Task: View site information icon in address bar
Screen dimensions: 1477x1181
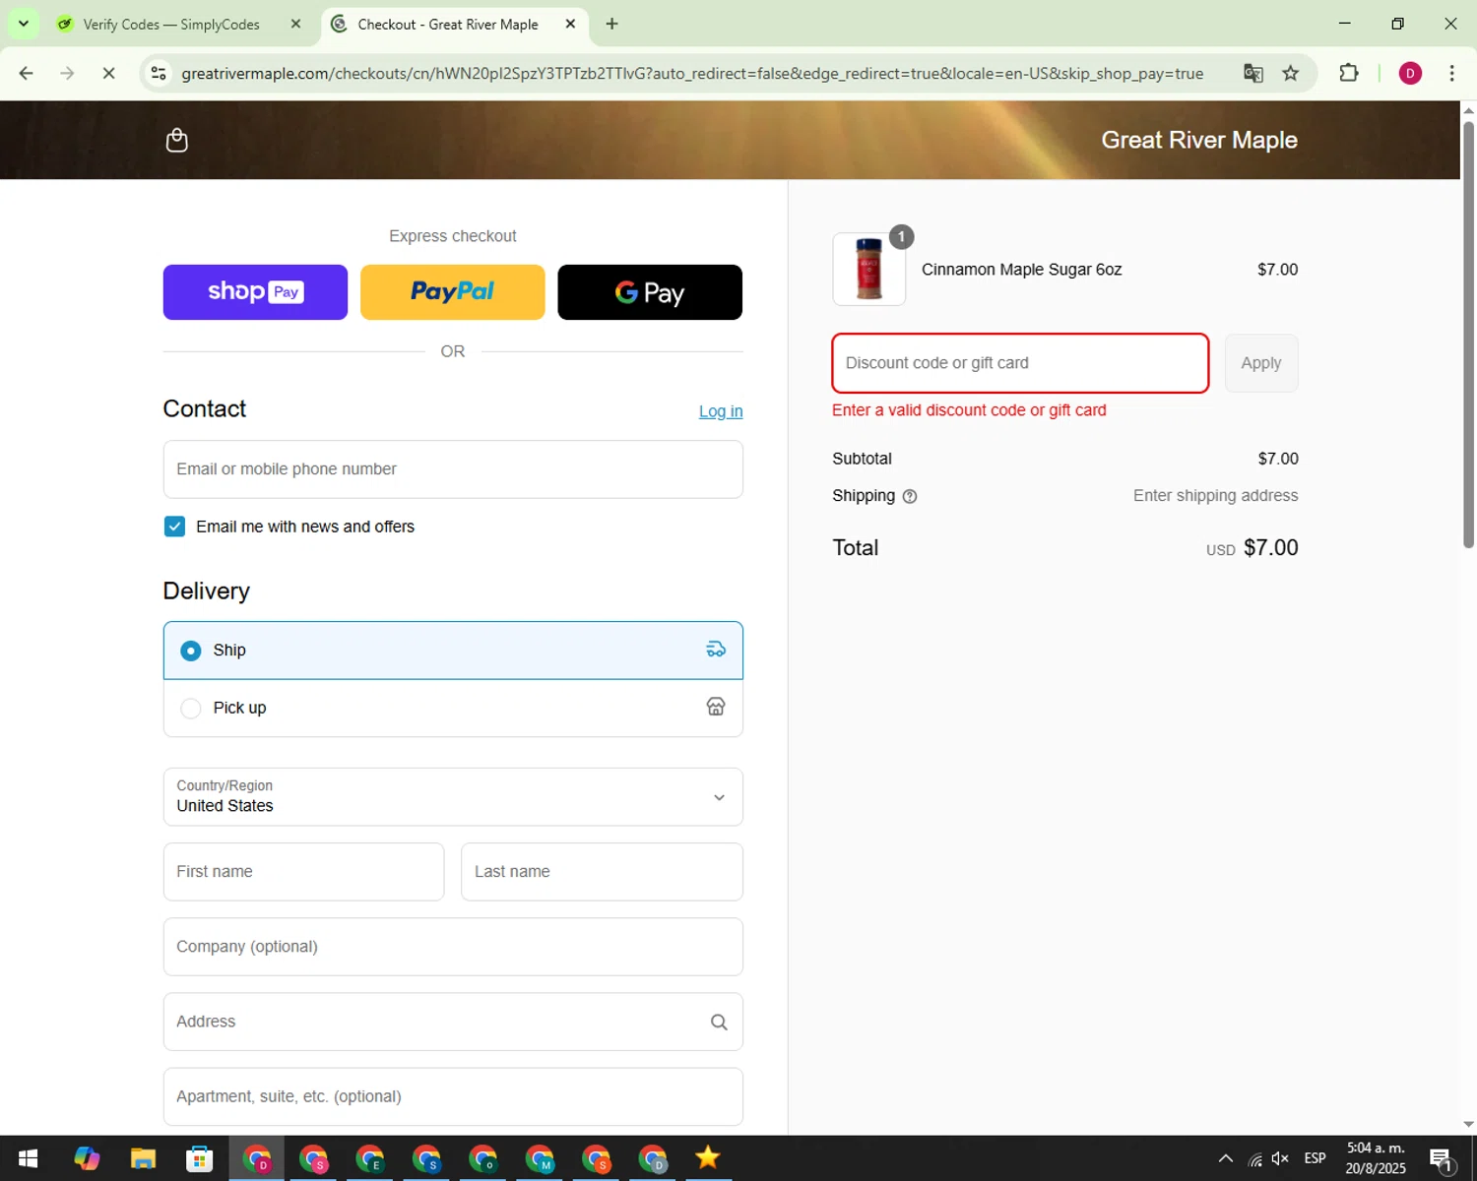Action: pyautogui.click(x=159, y=73)
